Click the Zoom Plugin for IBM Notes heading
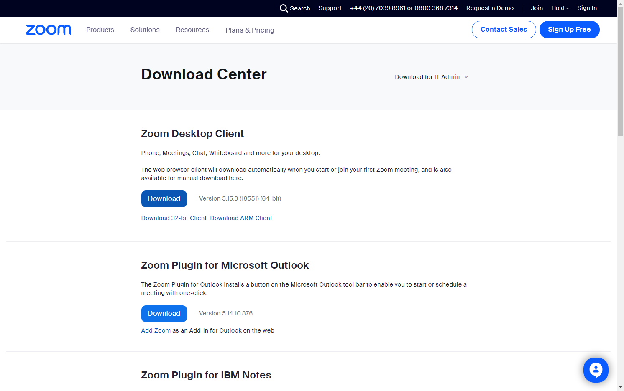 pyautogui.click(x=206, y=375)
